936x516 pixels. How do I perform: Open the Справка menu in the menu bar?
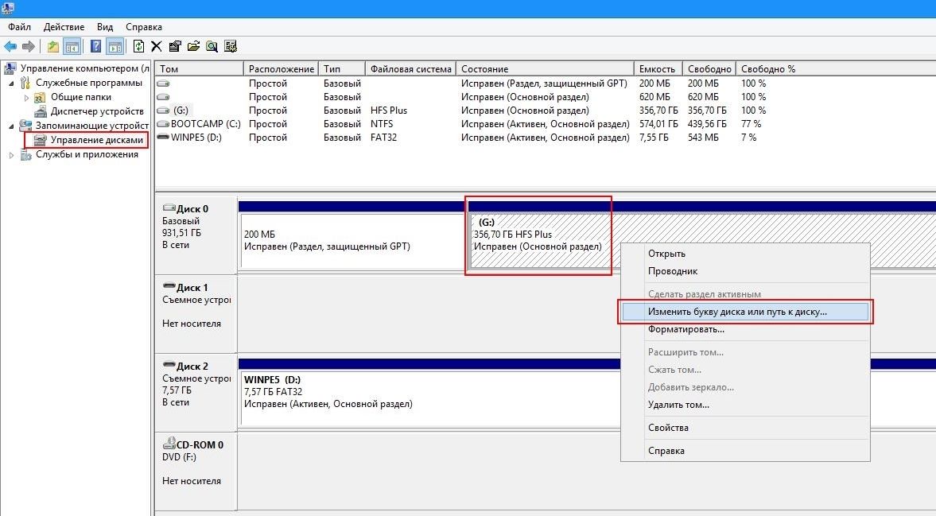(144, 27)
